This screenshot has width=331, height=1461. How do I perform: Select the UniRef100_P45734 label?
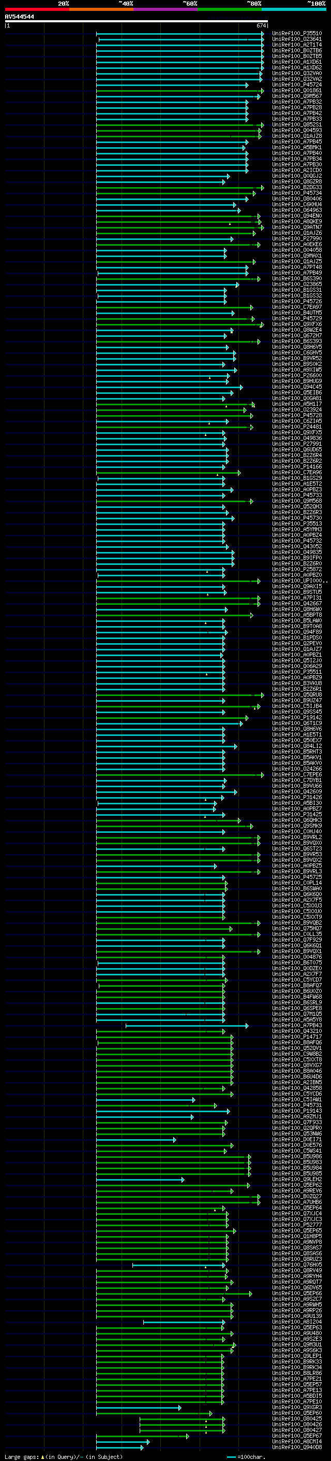(x=297, y=193)
